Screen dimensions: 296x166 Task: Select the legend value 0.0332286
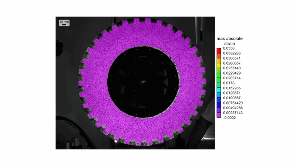[232, 53]
